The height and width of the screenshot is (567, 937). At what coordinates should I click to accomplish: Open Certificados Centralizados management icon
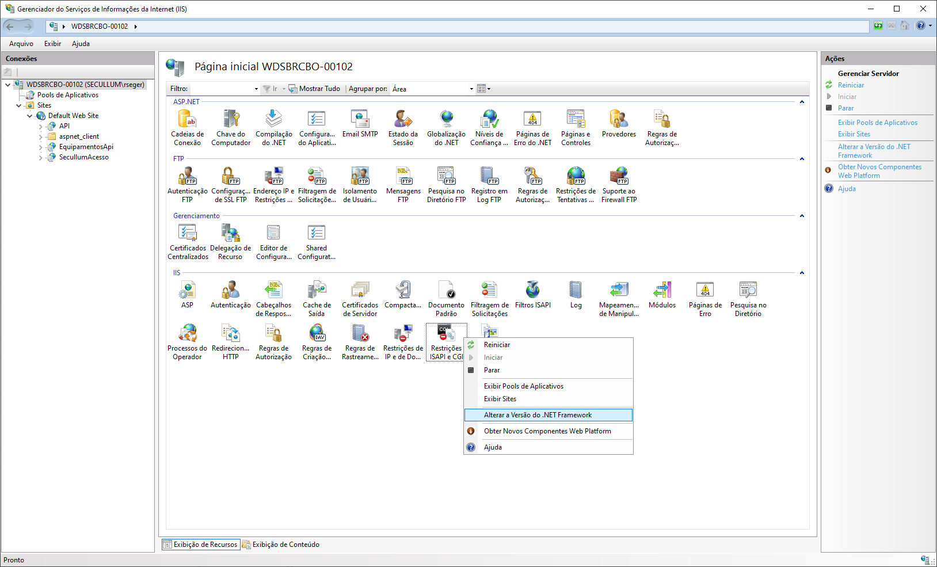(x=188, y=233)
